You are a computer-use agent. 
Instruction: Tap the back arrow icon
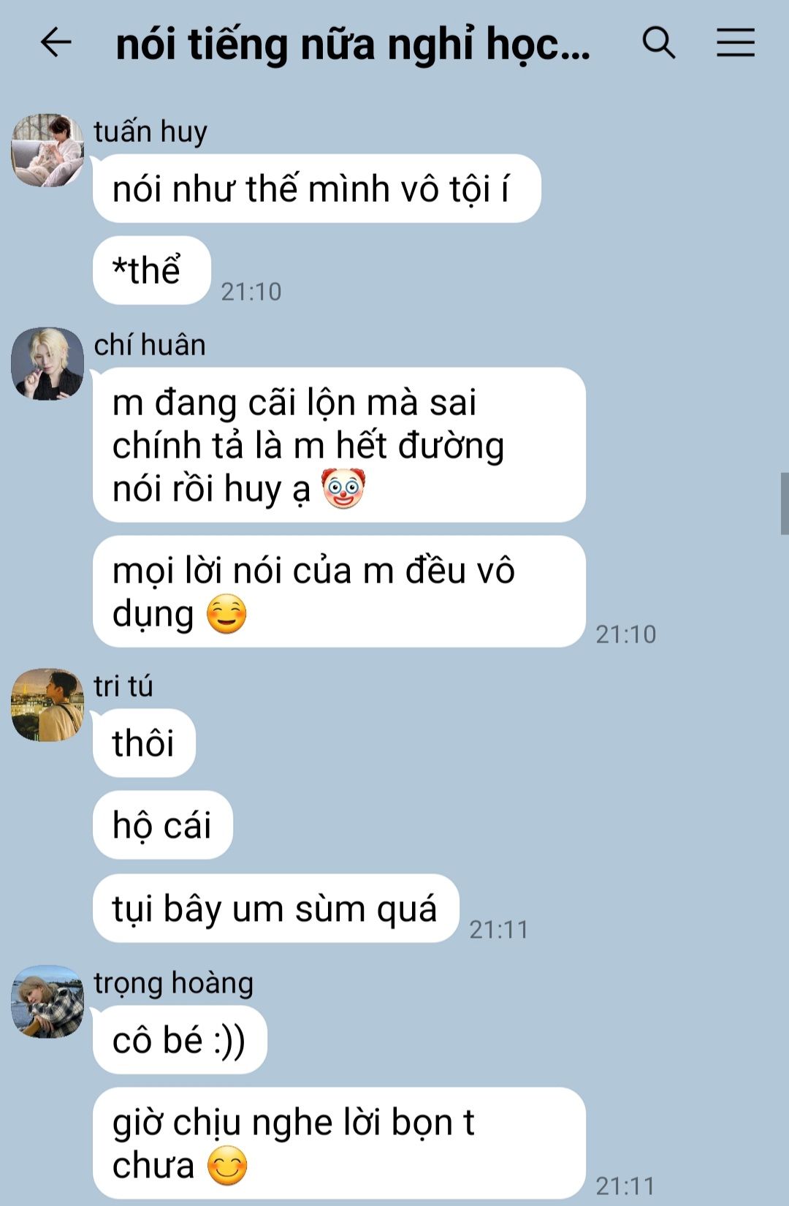point(56,42)
